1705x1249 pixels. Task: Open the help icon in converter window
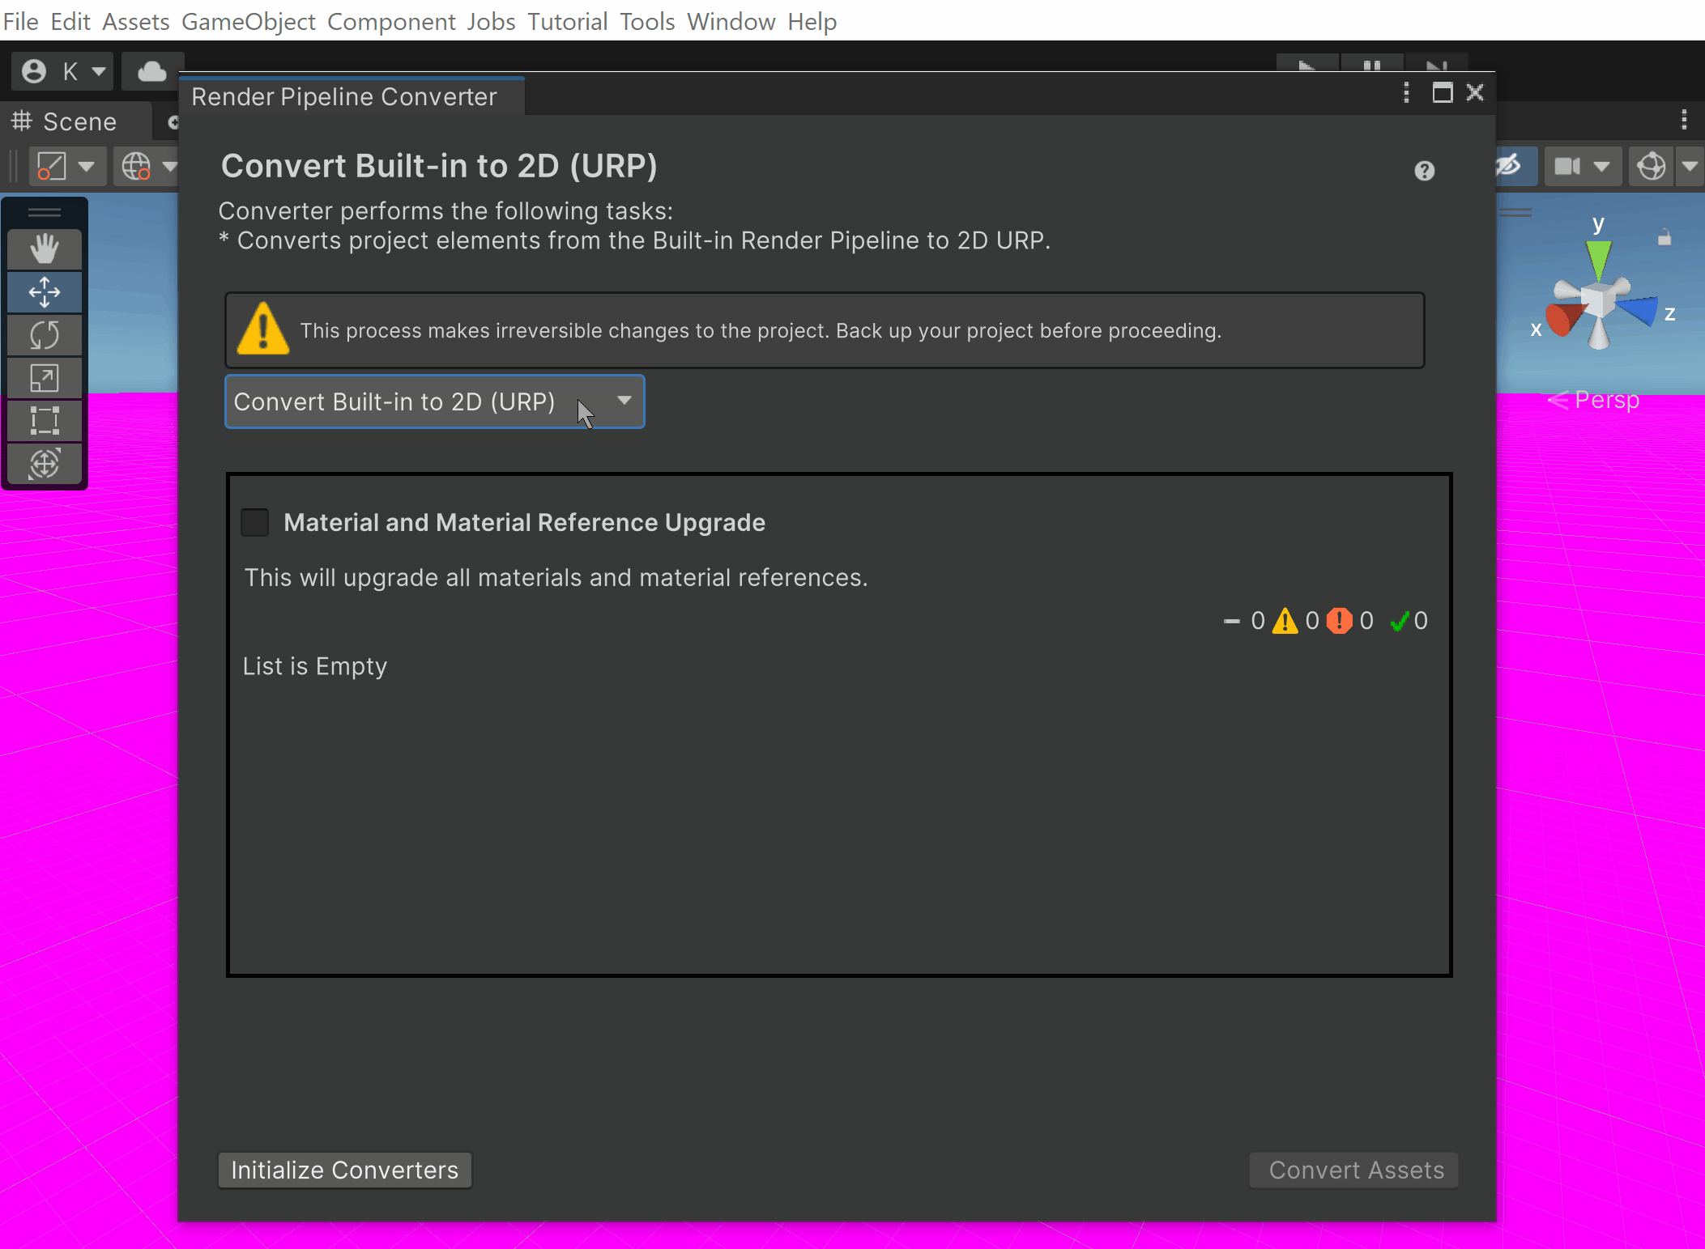click(1424, 171)
